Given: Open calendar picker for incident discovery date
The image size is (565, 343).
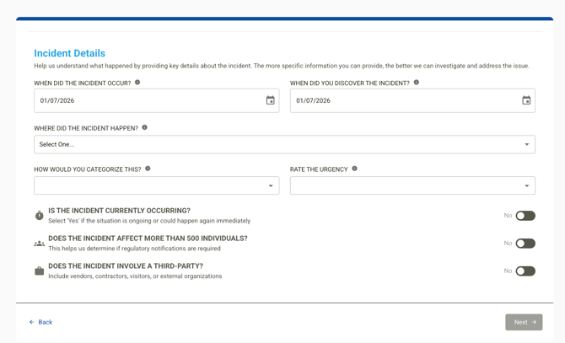Looking at the screenshot, I should point(526,100).
